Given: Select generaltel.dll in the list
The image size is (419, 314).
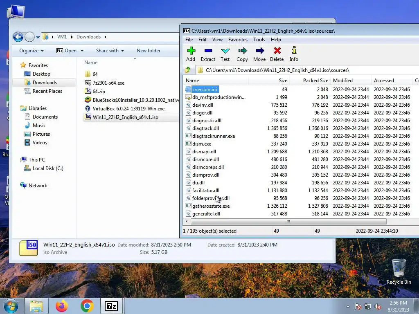Looking at the screenshot, I should pos(206,213).
